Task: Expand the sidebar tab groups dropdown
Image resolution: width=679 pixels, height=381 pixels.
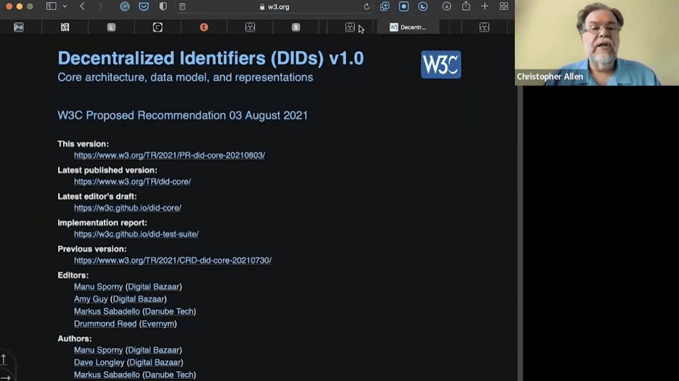Action: click(65, 6)
